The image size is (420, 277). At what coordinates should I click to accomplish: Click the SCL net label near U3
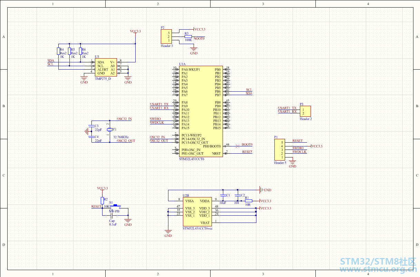pyautogui.click(x=51, y=64)
